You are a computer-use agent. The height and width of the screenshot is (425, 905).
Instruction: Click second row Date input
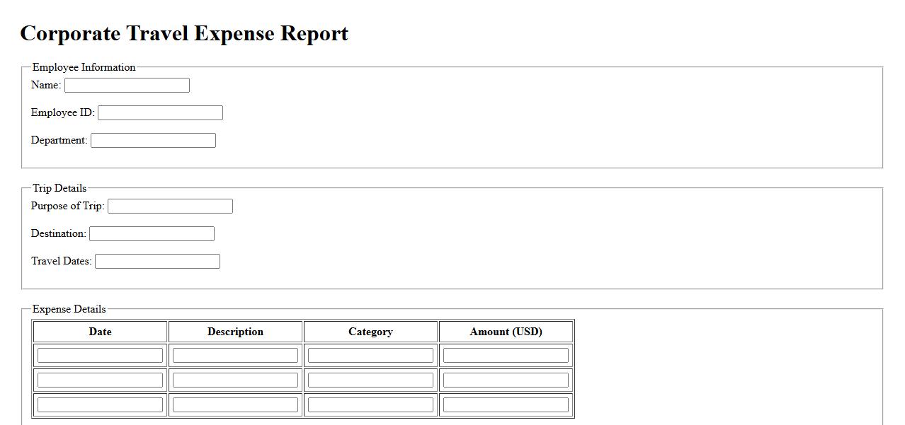tap(100, 380)
